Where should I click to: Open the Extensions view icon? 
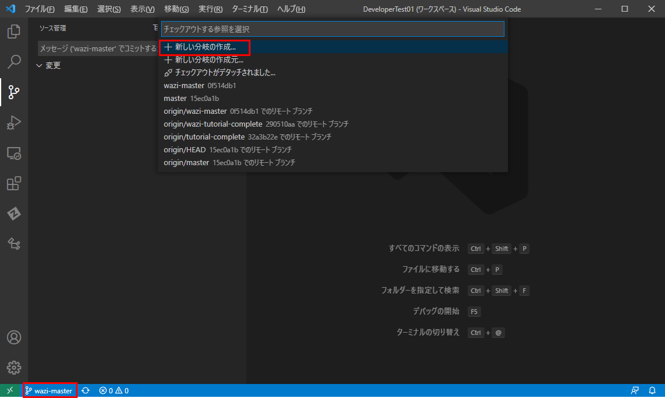(14, 183)
